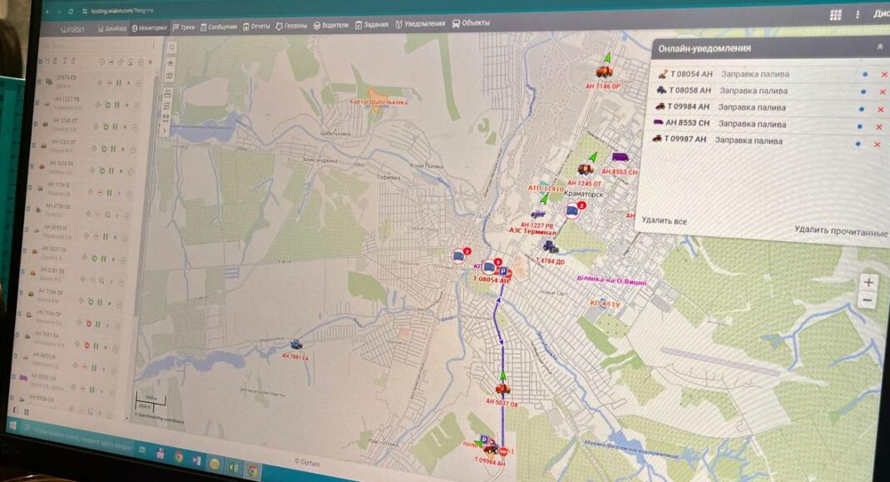Viewport: 890px width, 482px height.
Task: Tick the checkbox for AH 1245 OT unit
Action: pos(37,124)
